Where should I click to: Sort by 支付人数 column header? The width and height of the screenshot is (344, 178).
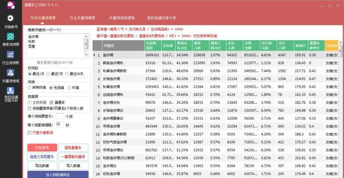[x=285, y=46]
